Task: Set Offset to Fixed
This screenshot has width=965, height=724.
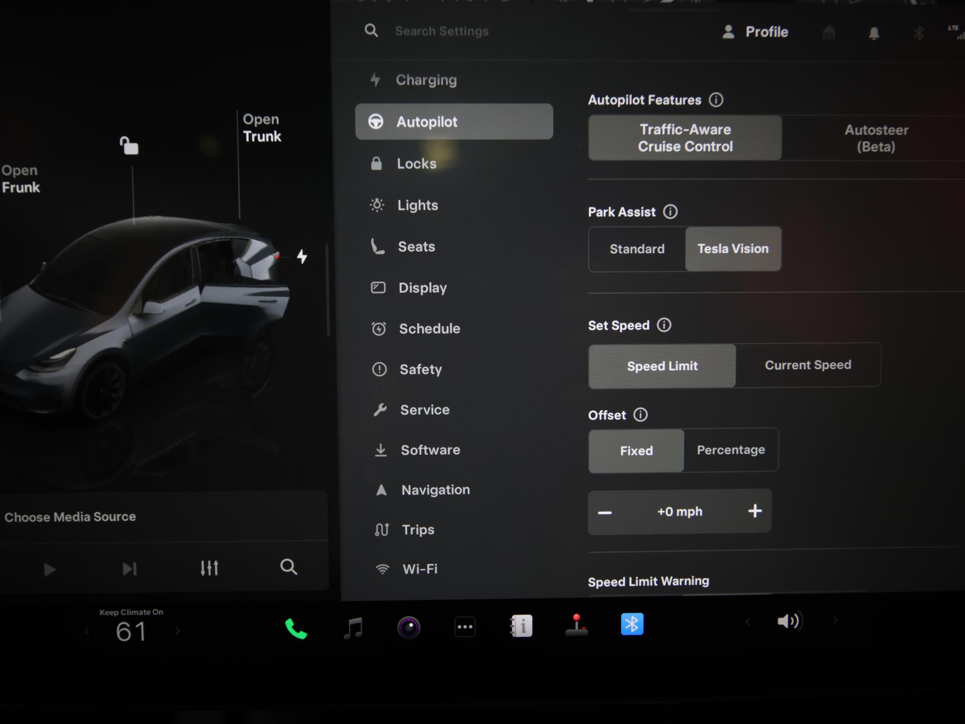Action: click(636, 451)
